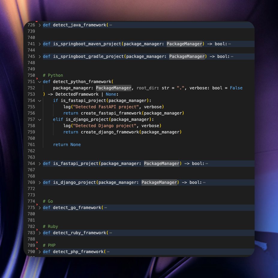Click line number 726 in gutter

[31, 25]
